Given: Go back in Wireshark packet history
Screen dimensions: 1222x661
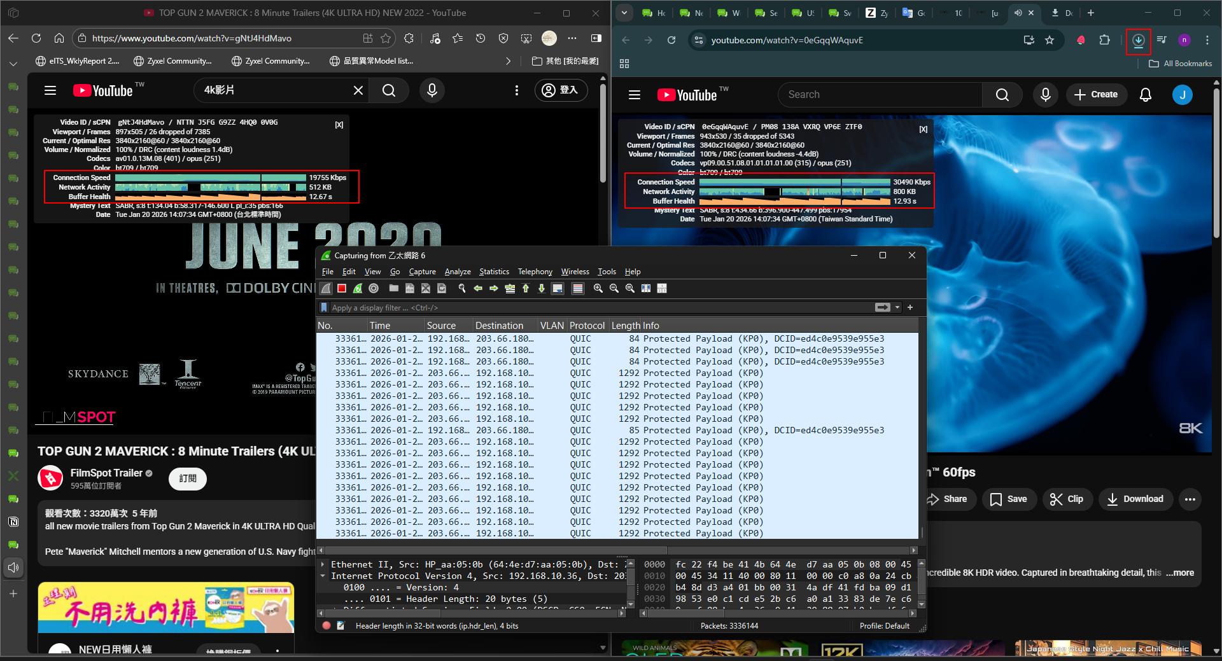Looking at the screenshot, I should tap(478, 288).
